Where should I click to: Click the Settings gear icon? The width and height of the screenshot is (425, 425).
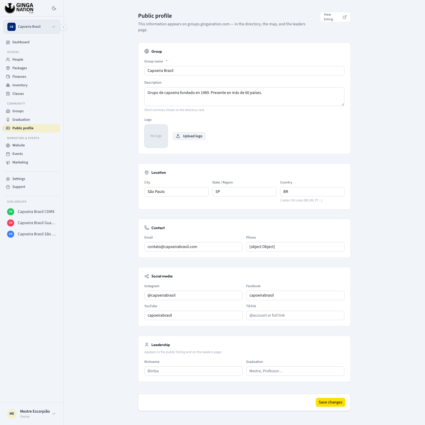pos(8,179)
